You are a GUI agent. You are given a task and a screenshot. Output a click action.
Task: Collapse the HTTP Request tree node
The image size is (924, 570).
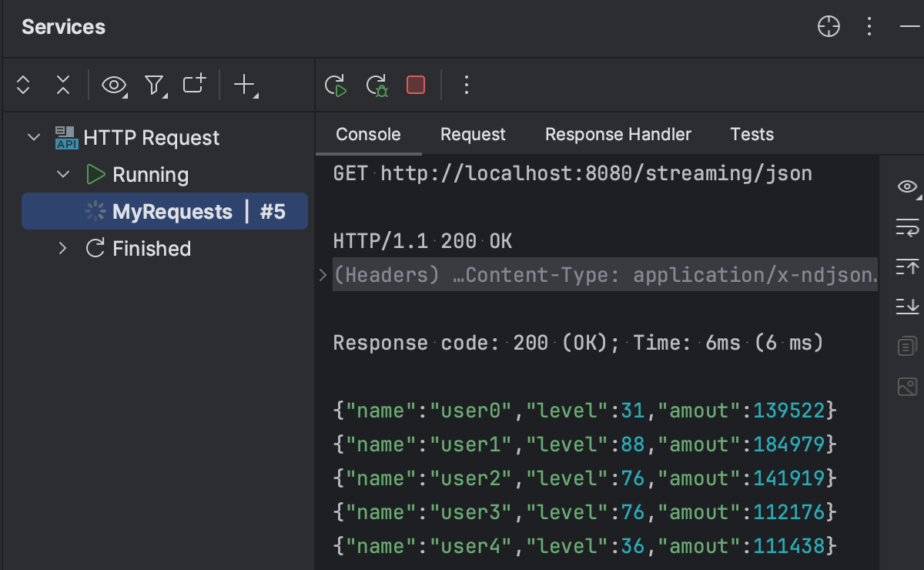pos(33,136)
